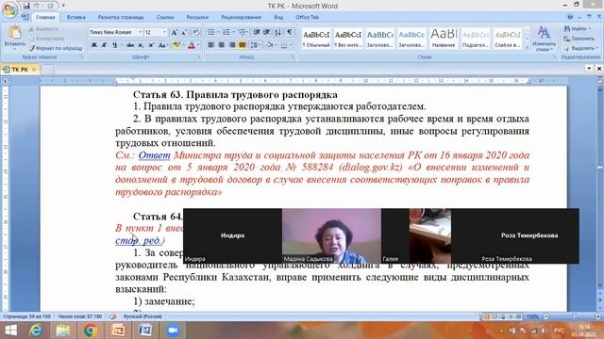Open the font size 12 dropdown
The image size is (604, 339).
164,32
